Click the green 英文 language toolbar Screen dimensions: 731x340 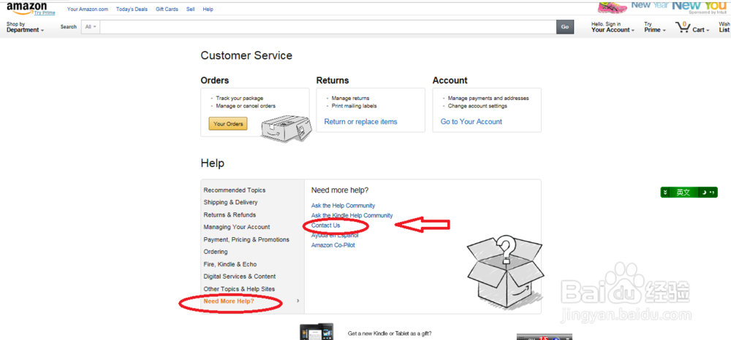tap(688, 193)
